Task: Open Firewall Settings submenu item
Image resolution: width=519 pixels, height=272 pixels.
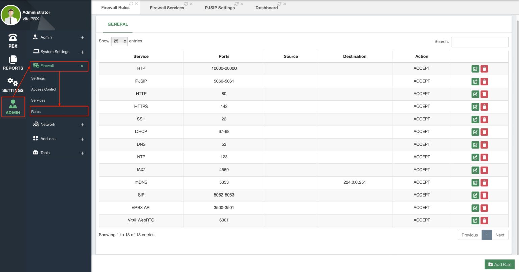Action: click(38, 78)
